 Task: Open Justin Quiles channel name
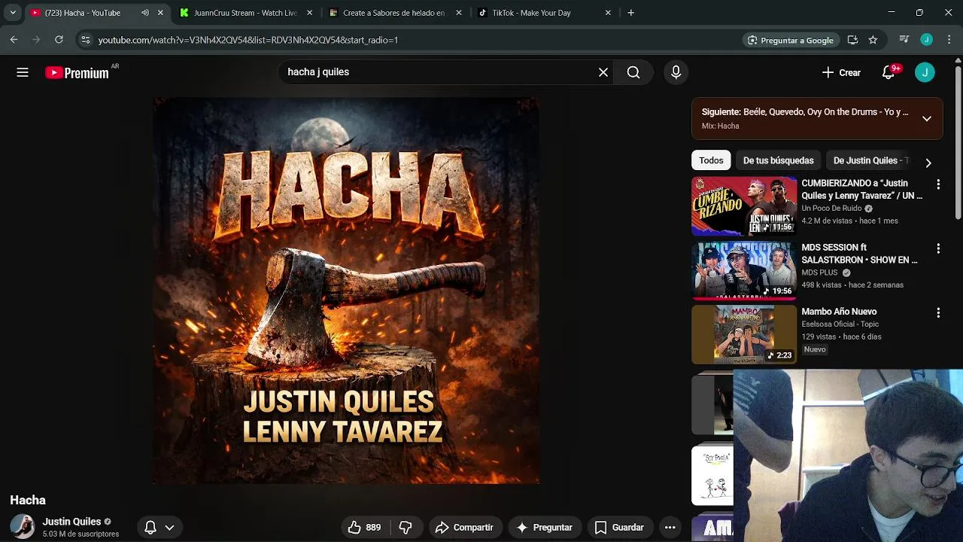point(71,522)
